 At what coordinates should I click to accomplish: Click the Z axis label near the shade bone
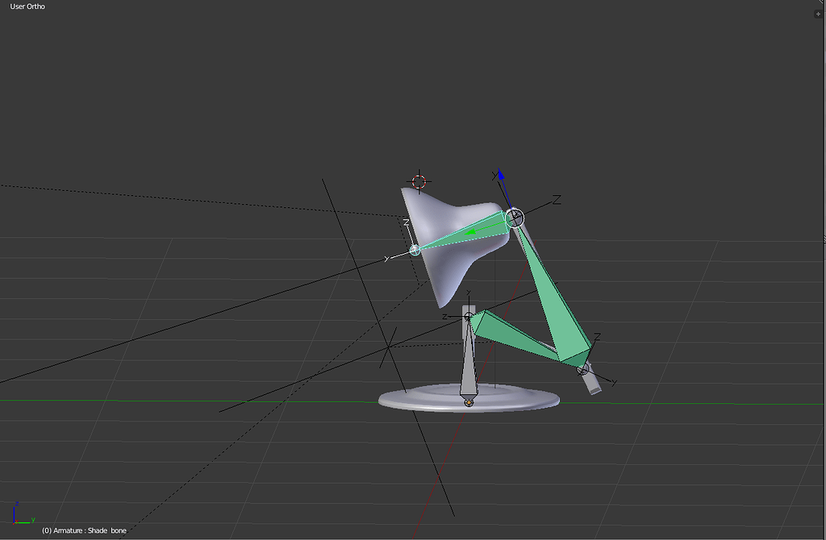point(555,197)
